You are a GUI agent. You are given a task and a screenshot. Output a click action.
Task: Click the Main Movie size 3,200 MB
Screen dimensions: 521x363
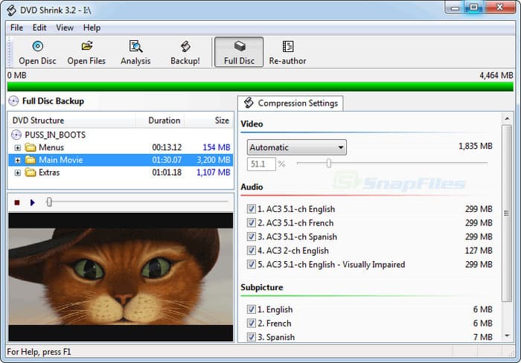(x=214, y=160)
